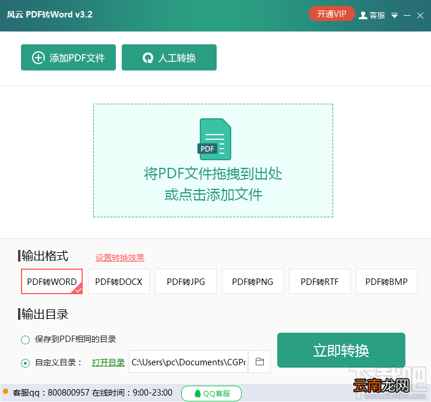Click the 人工转换 button

pos(169,58)
